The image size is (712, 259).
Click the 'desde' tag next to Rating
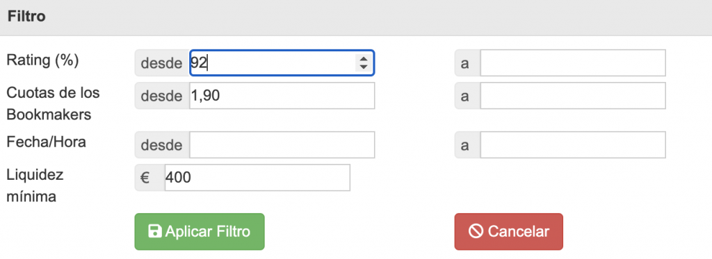coord(161,63)
